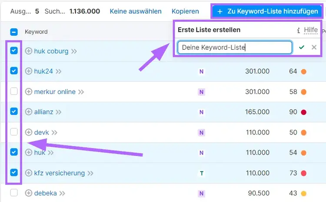
Task: Open the huk24 keyword link
Action: click(x=43, y=71)
